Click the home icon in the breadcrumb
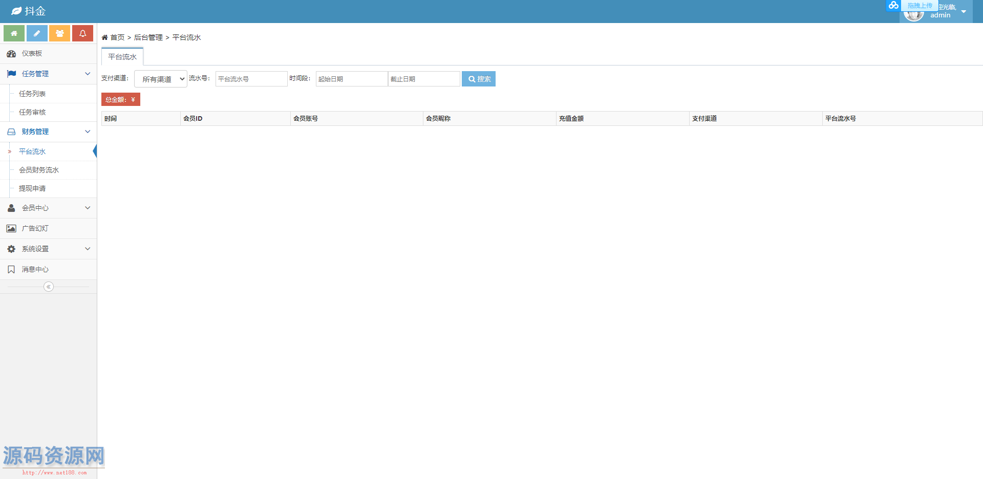983x479 pixels. pyautogui.click(x=104, y=37)
